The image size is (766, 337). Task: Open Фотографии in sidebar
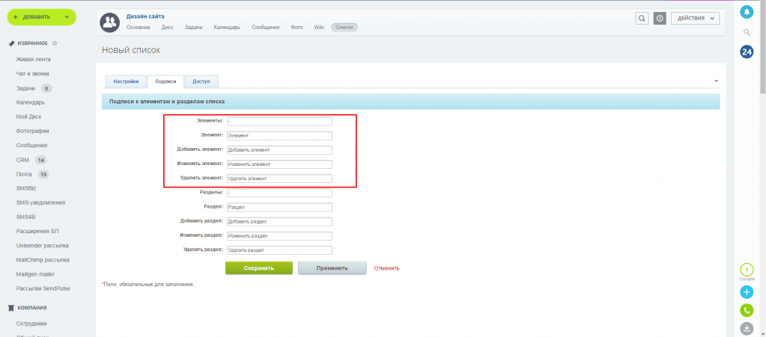point(32,132)
